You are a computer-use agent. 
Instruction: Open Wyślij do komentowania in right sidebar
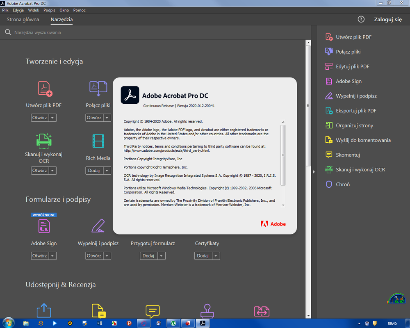point(358,140)
